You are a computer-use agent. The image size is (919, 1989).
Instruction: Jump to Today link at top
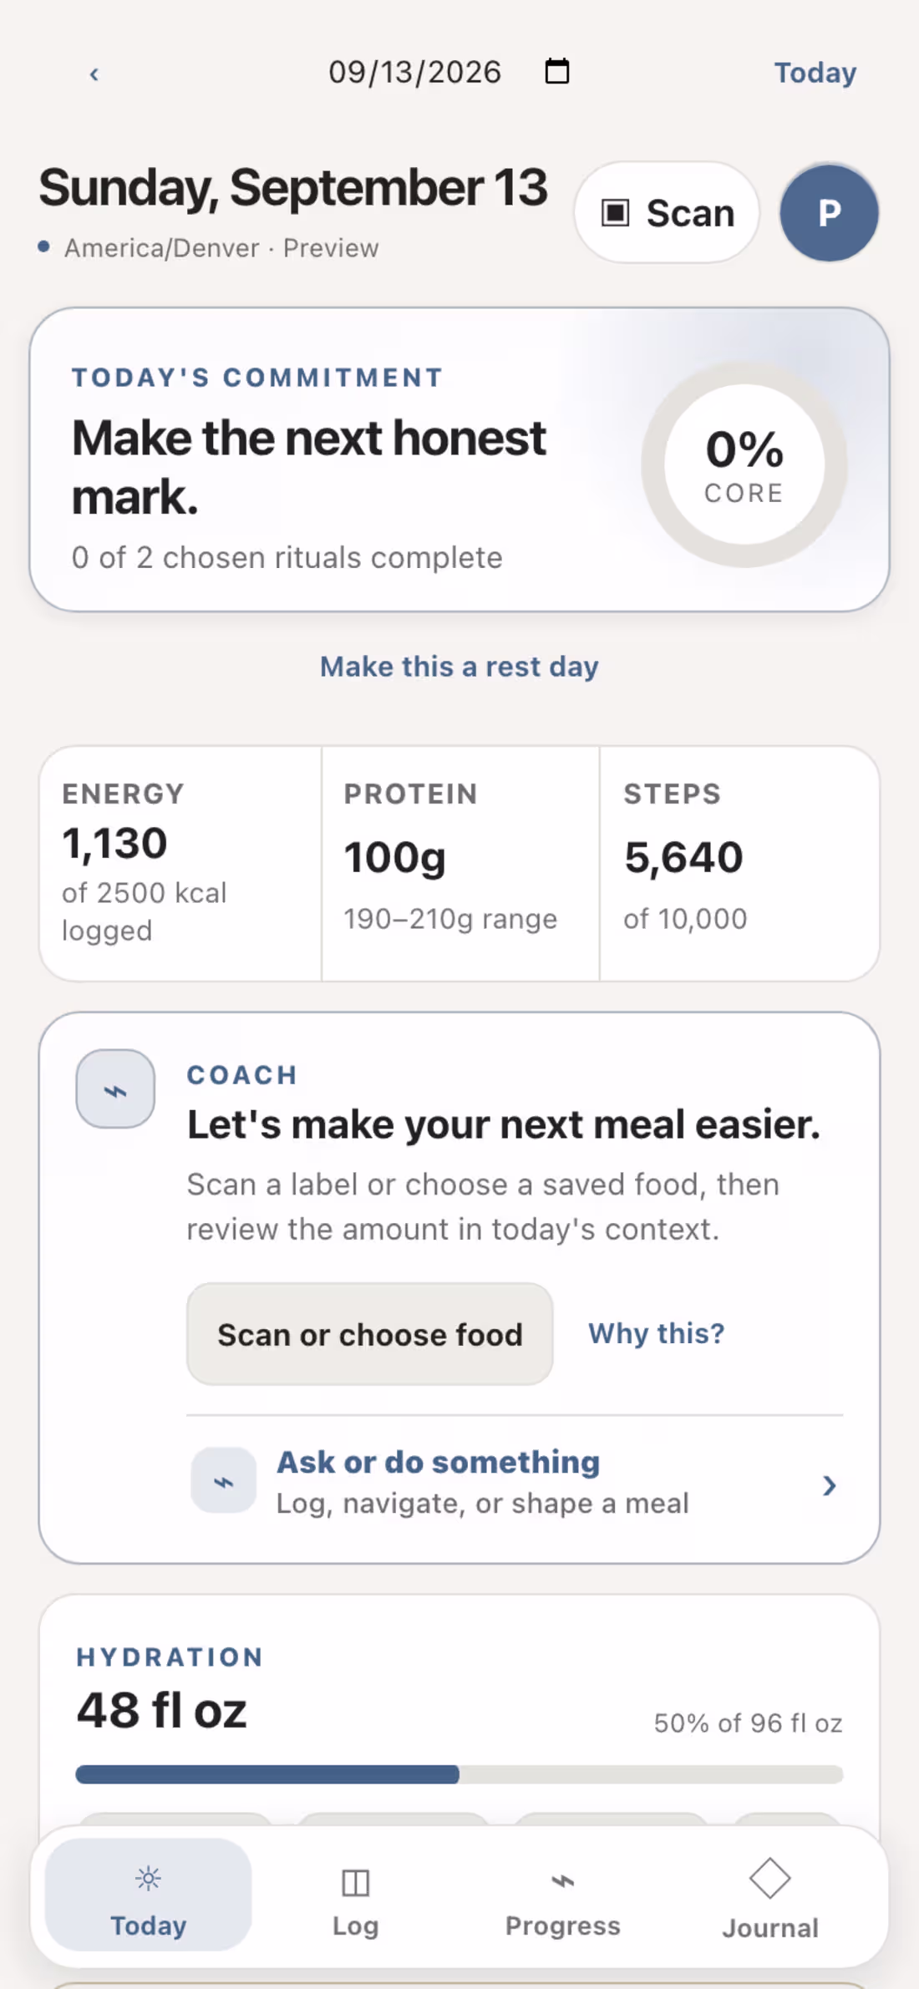[x=815, y=73]
